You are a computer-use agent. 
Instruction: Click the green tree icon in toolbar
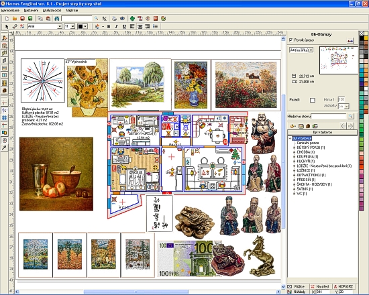click(132, 18)
